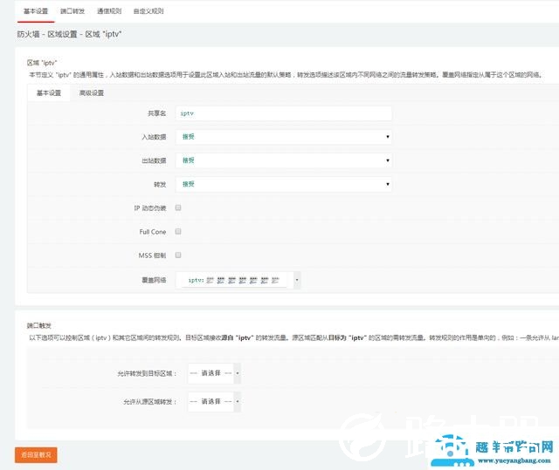Open the 入站数据 policy dropdown

(x=283, y=137)
